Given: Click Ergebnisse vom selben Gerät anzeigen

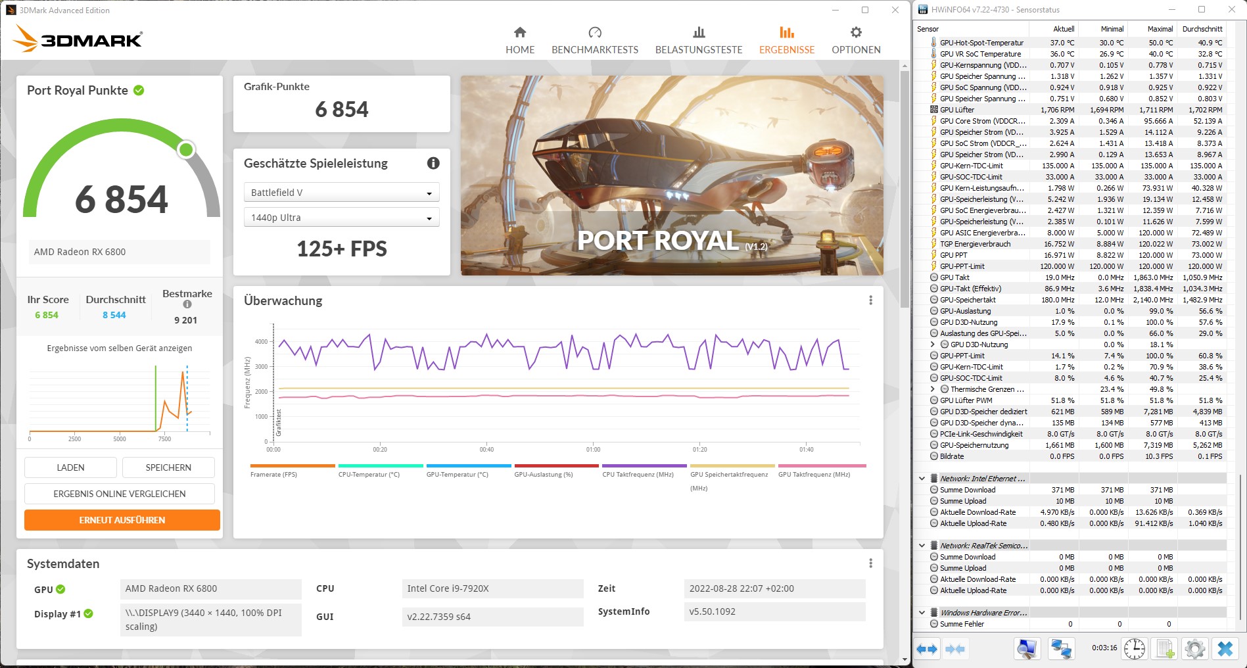Looking at the screenshot, I should (120, 348).
